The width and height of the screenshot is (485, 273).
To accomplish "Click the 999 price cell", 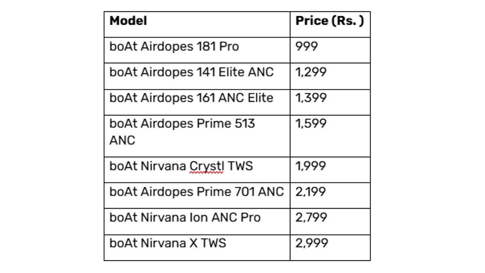I will [307, 47].
